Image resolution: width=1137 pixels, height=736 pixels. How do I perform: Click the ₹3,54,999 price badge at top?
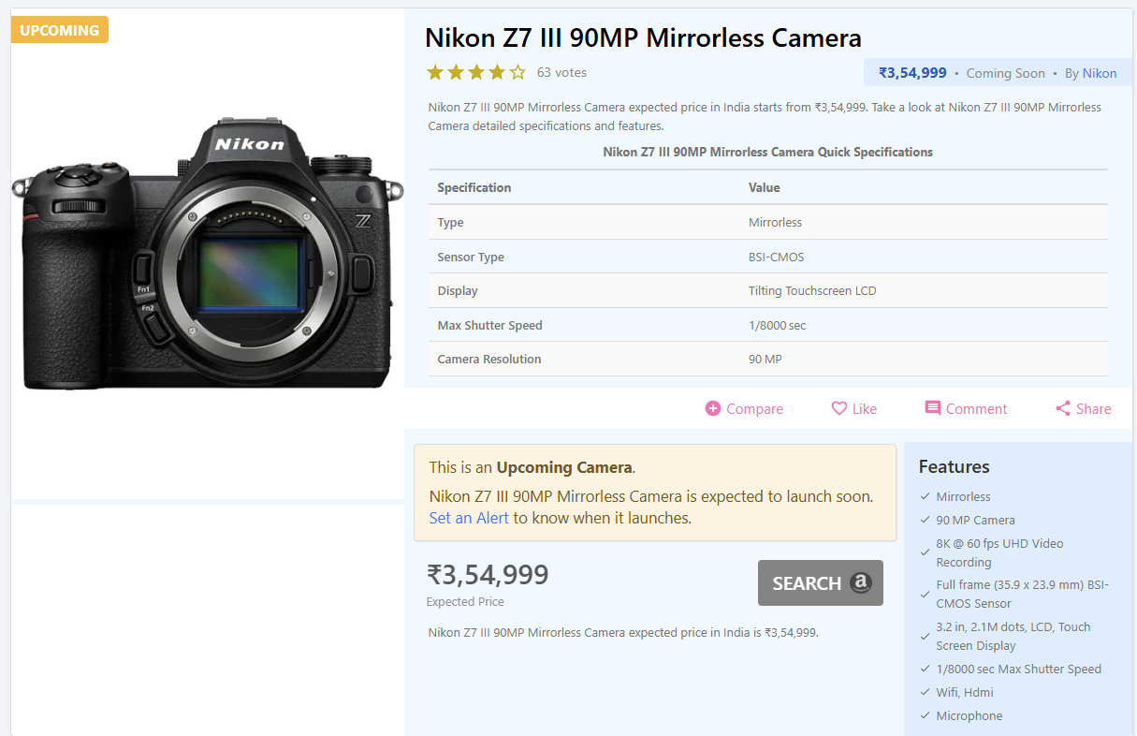tap(912, 73)
